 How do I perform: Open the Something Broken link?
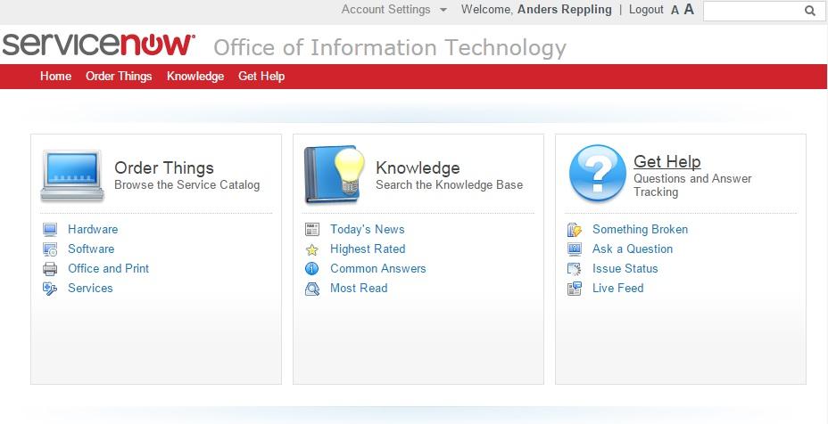pos(640,230)
